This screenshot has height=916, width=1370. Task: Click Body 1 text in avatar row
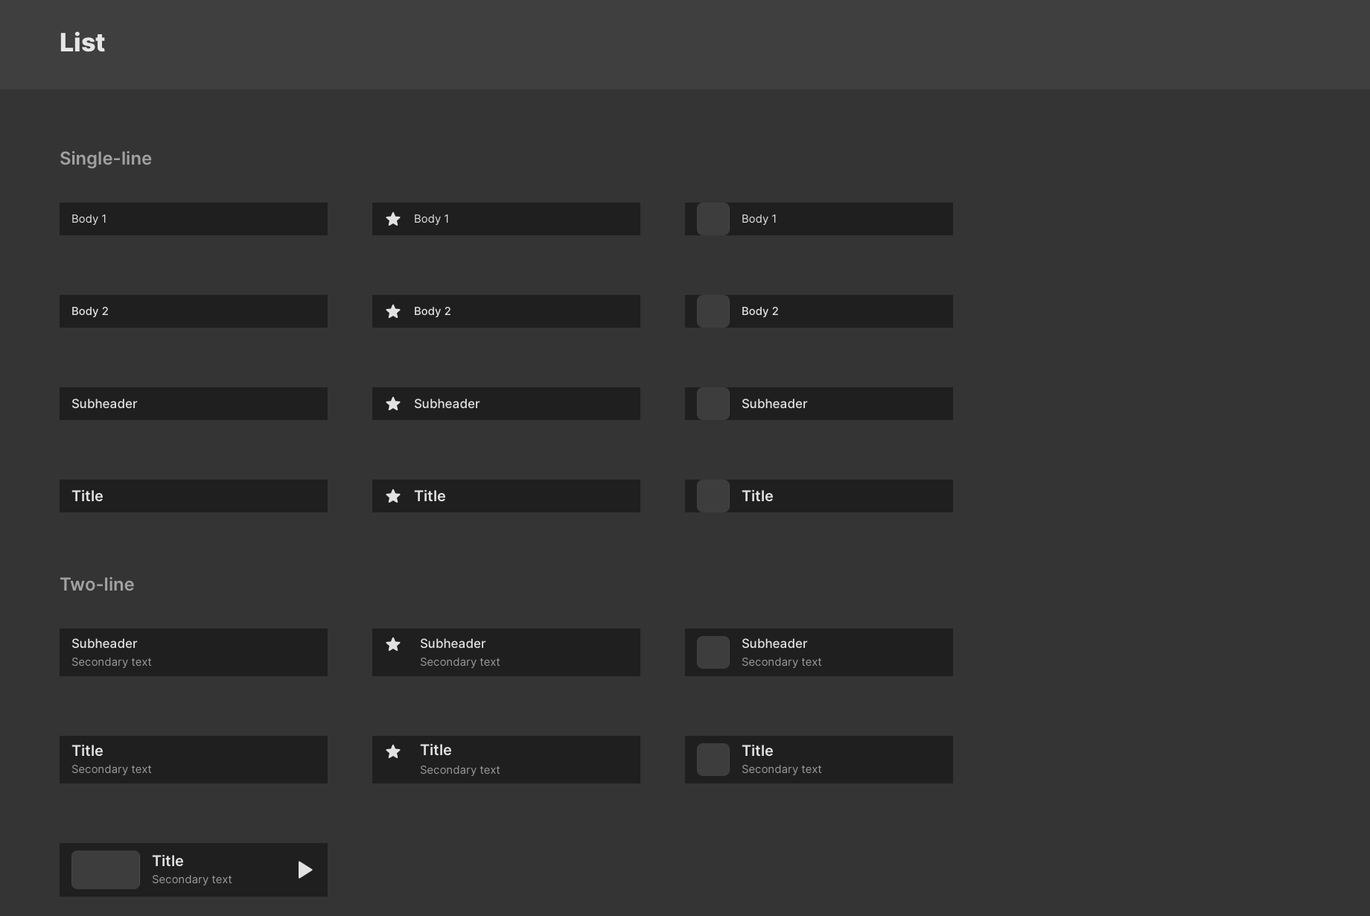click(759, 219)
